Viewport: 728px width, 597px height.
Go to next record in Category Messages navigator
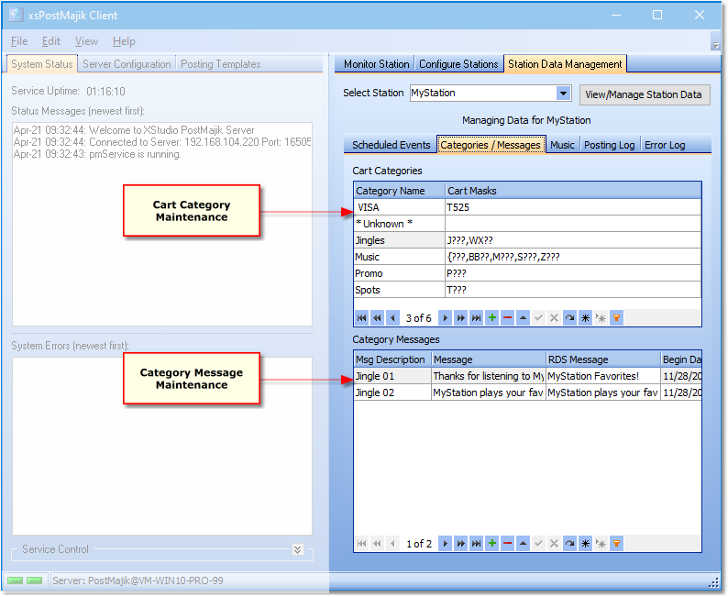coord(445,543)
